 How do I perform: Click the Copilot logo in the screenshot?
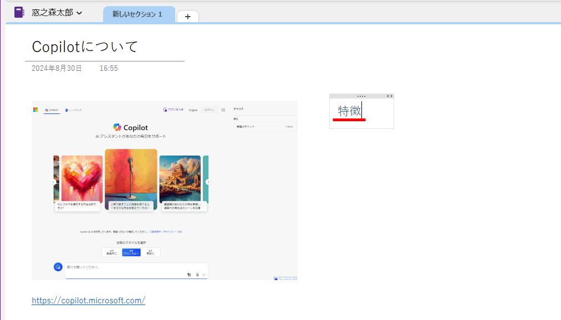[117, 127]
